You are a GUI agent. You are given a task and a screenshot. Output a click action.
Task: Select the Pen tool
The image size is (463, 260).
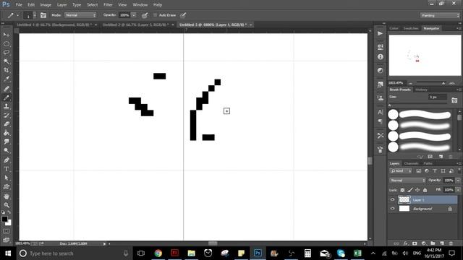click(7, 160)
